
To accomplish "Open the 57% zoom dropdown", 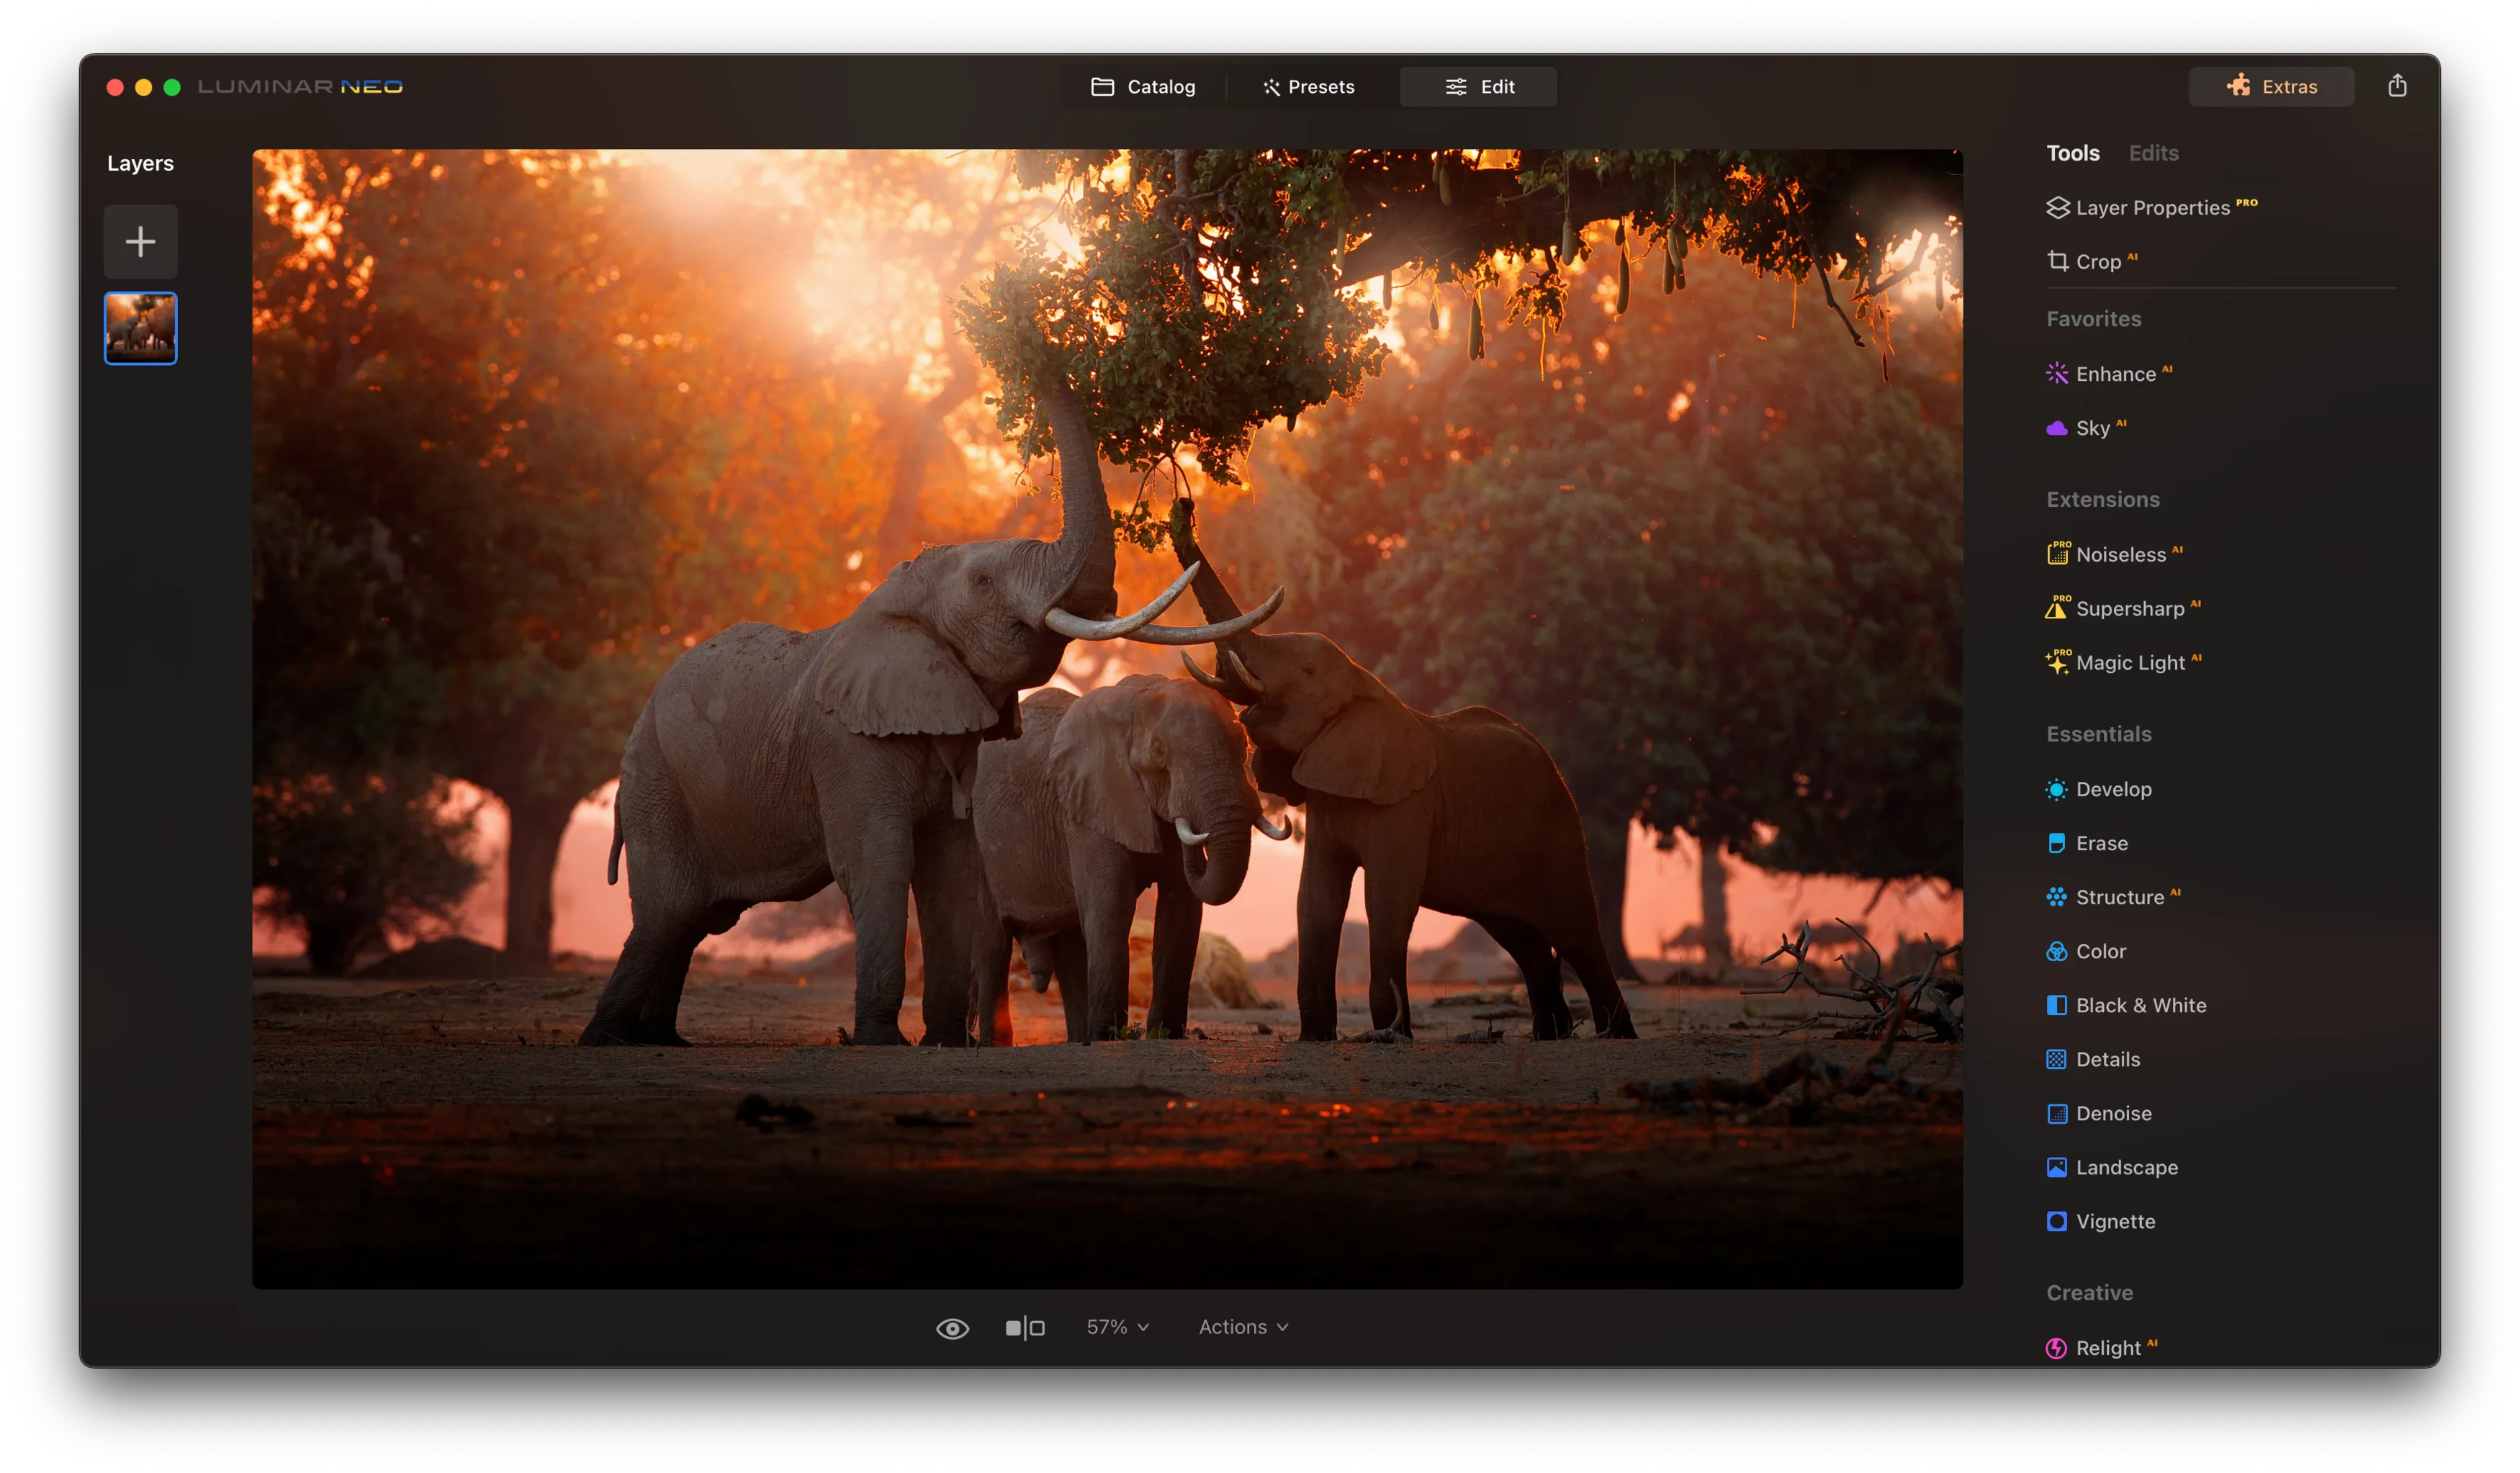I will pos(1117,1327).
